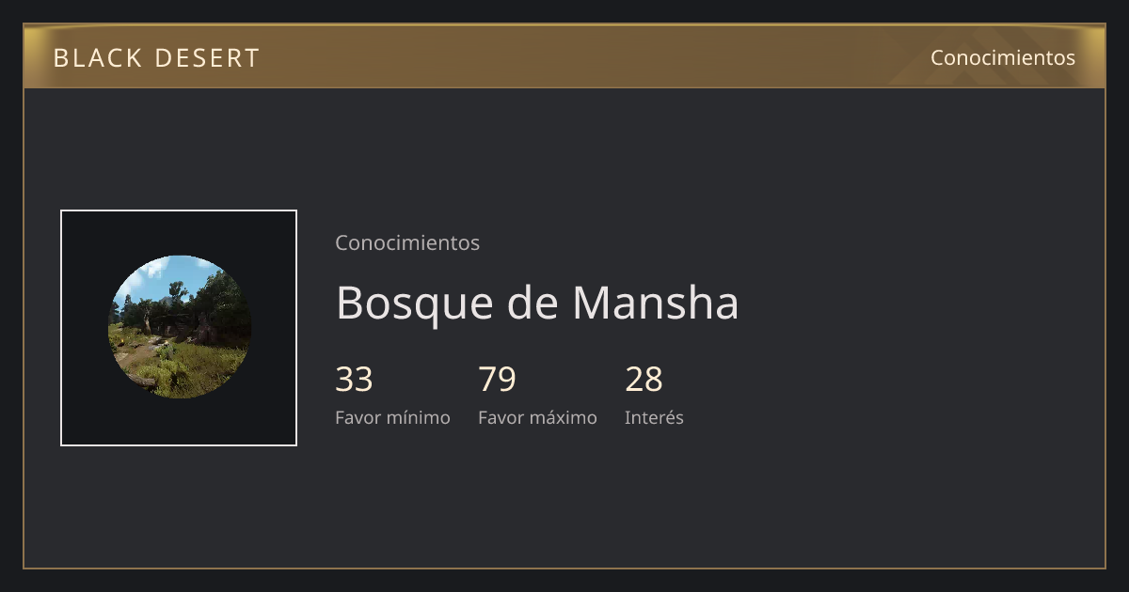Open the BLACK DESERT title logo
Viewport: 1129px width, 592px height.
[x=156, y=58]
